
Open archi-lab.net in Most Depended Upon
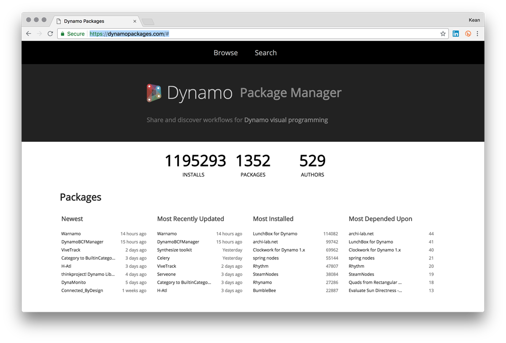[x=361, y=234]
